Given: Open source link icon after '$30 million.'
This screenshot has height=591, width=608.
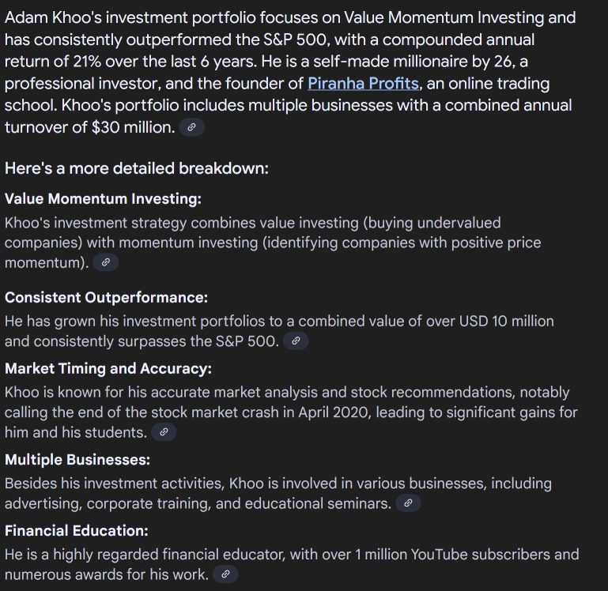Looking at the screenshot, I should (x=191, y=127).
